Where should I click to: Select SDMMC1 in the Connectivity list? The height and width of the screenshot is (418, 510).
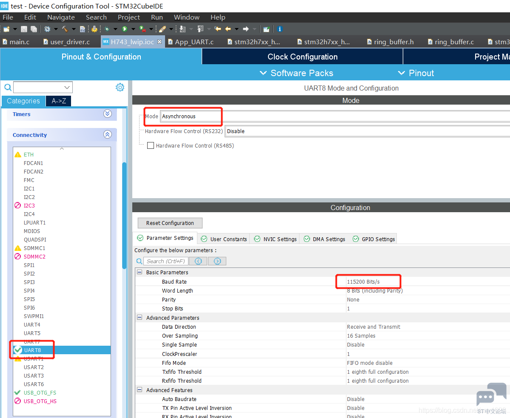click(34, 248)
